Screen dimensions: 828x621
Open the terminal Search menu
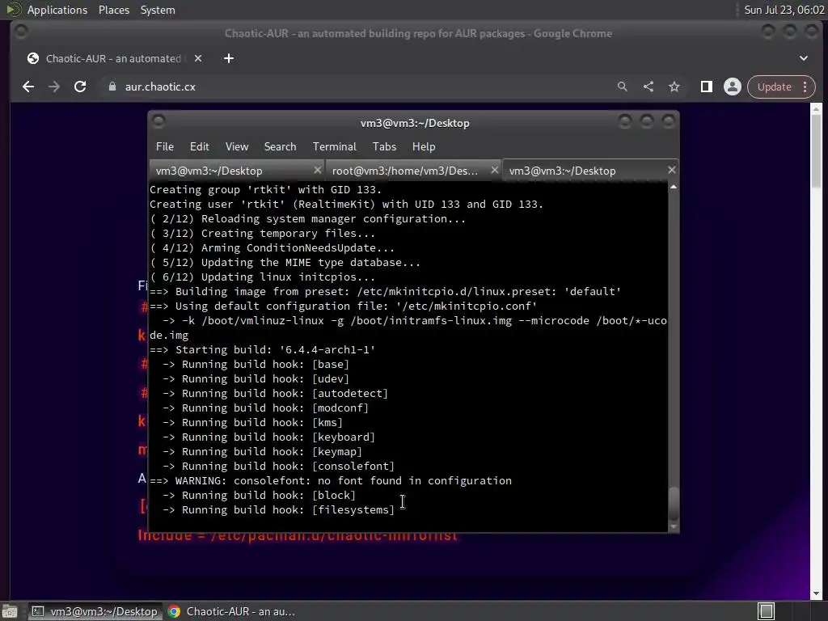281,146
